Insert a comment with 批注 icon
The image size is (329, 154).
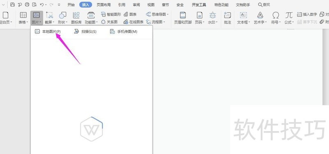point(227,15)
